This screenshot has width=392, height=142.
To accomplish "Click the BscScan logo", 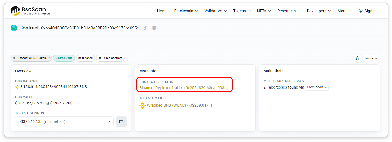I will (31, 11).
